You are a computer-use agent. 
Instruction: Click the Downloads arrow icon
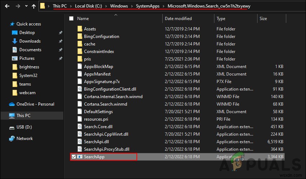pyautogui.click(x=15, y=41)
